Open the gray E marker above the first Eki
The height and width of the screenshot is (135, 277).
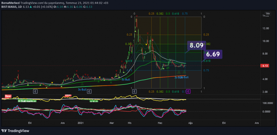[35, 91]
